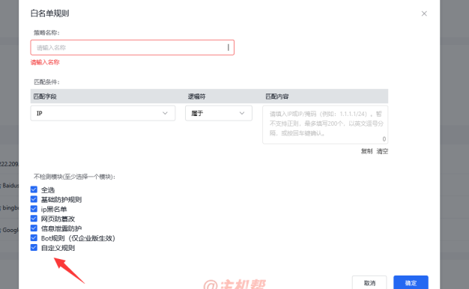Click the 匹配字段 column header
Screen dimensions: 469x289
tap(45, 97)
